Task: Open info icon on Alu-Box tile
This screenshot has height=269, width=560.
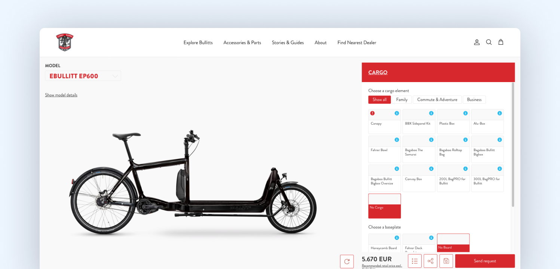Action: pos(499,113)
